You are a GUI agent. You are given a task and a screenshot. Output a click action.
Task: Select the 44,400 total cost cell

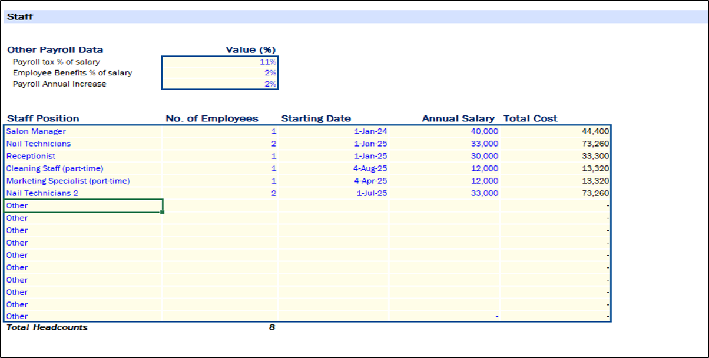[555, 131]
